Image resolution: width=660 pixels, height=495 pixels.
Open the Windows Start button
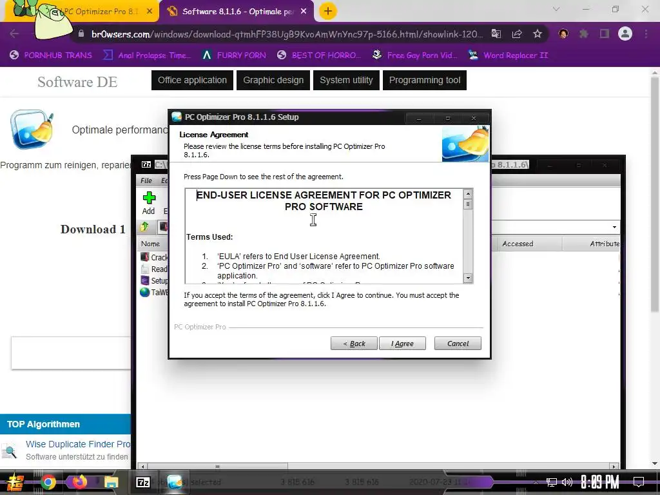click(x=15, y=482)
